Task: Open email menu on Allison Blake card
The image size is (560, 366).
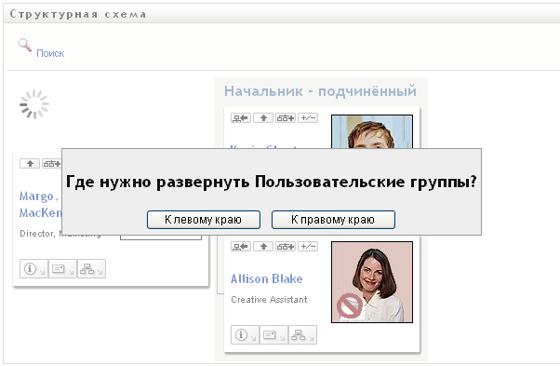Action: point(273,335)
